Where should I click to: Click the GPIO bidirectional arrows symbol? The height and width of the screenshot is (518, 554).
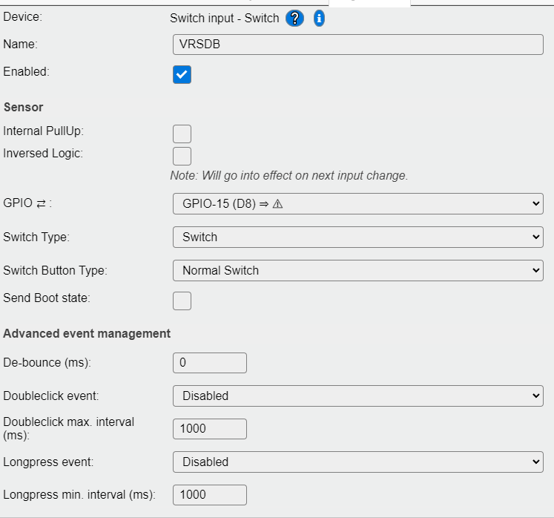coord(42,203)
